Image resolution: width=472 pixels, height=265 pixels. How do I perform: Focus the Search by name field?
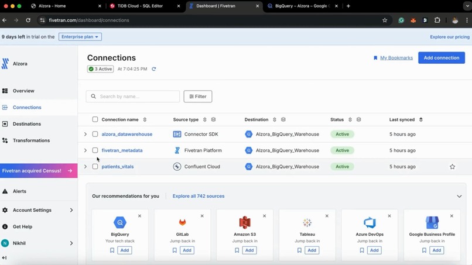pos(133,97)
